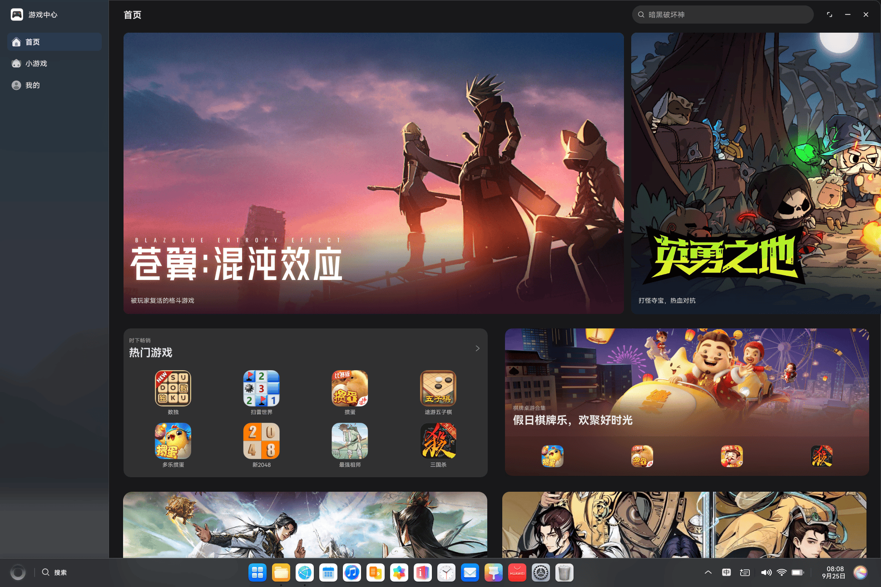Click the 游戏中心 gamepad logo icon
The height and width of the screenshot is (587, 881).
(x=17, y=15)
